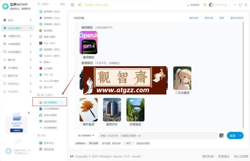Close the tutorial card with its X
Image resolution: width=250 pixels, height=161 pixels.
tap(29, 113)
